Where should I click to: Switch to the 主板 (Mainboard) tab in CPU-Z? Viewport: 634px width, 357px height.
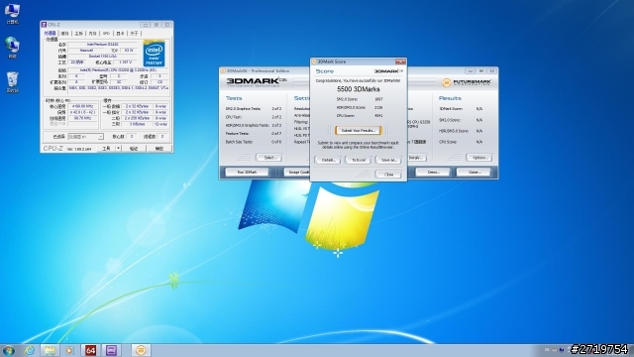(79, 33)
